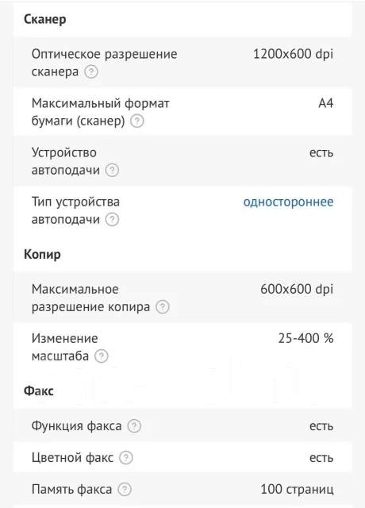Click question icon beside Изменение масштаба
This screenshot has height=508, width=365.
[101, 356]
